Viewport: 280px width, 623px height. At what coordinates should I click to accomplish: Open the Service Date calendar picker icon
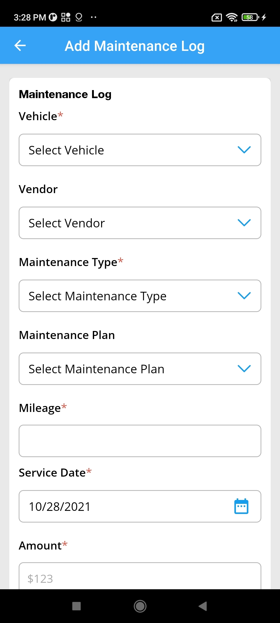click(241, 506)
